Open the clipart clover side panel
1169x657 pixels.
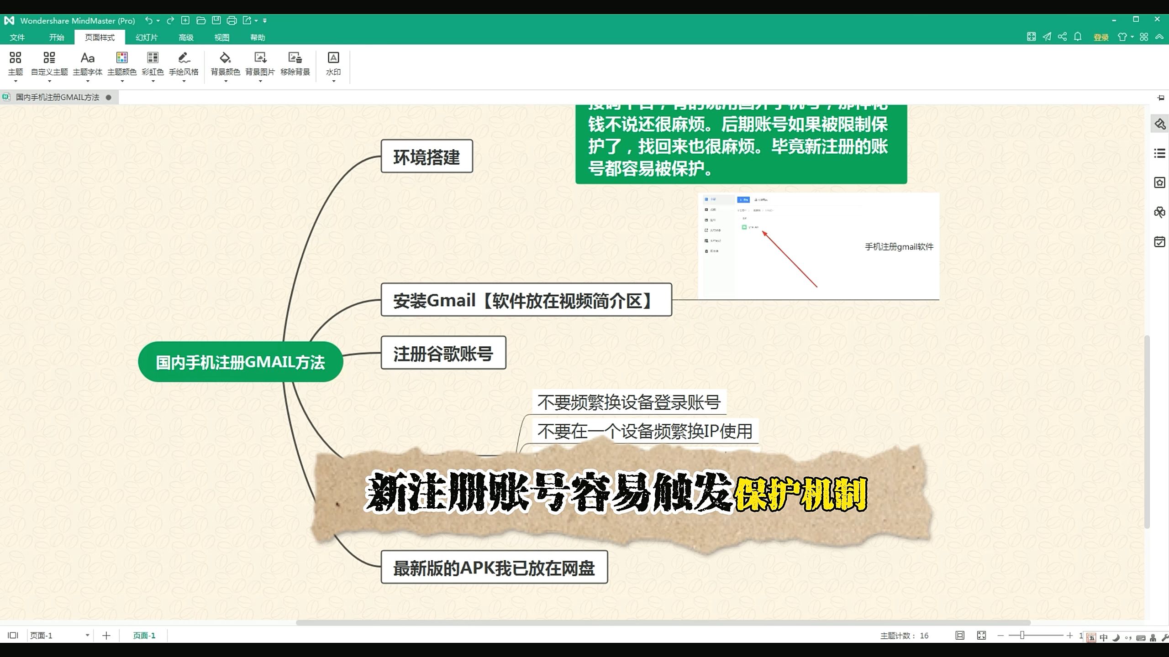pos(1160,212)
